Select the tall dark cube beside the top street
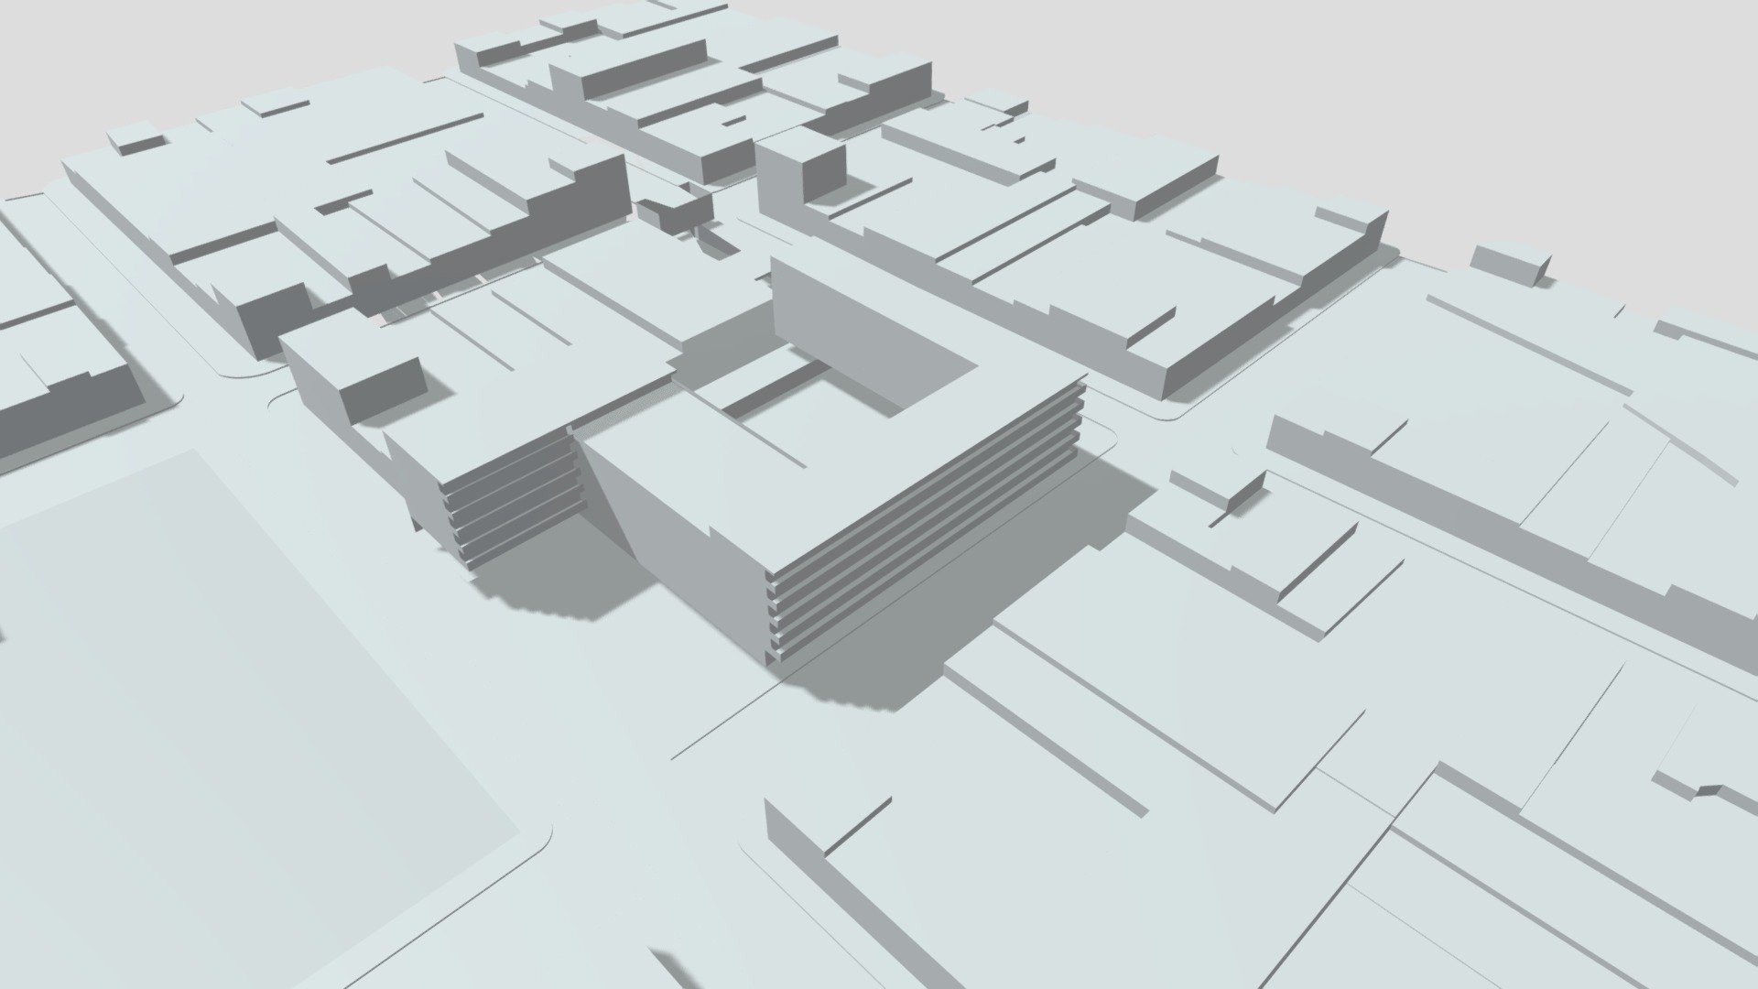This screenshot has height=989, width=1758. coord(800,171)
